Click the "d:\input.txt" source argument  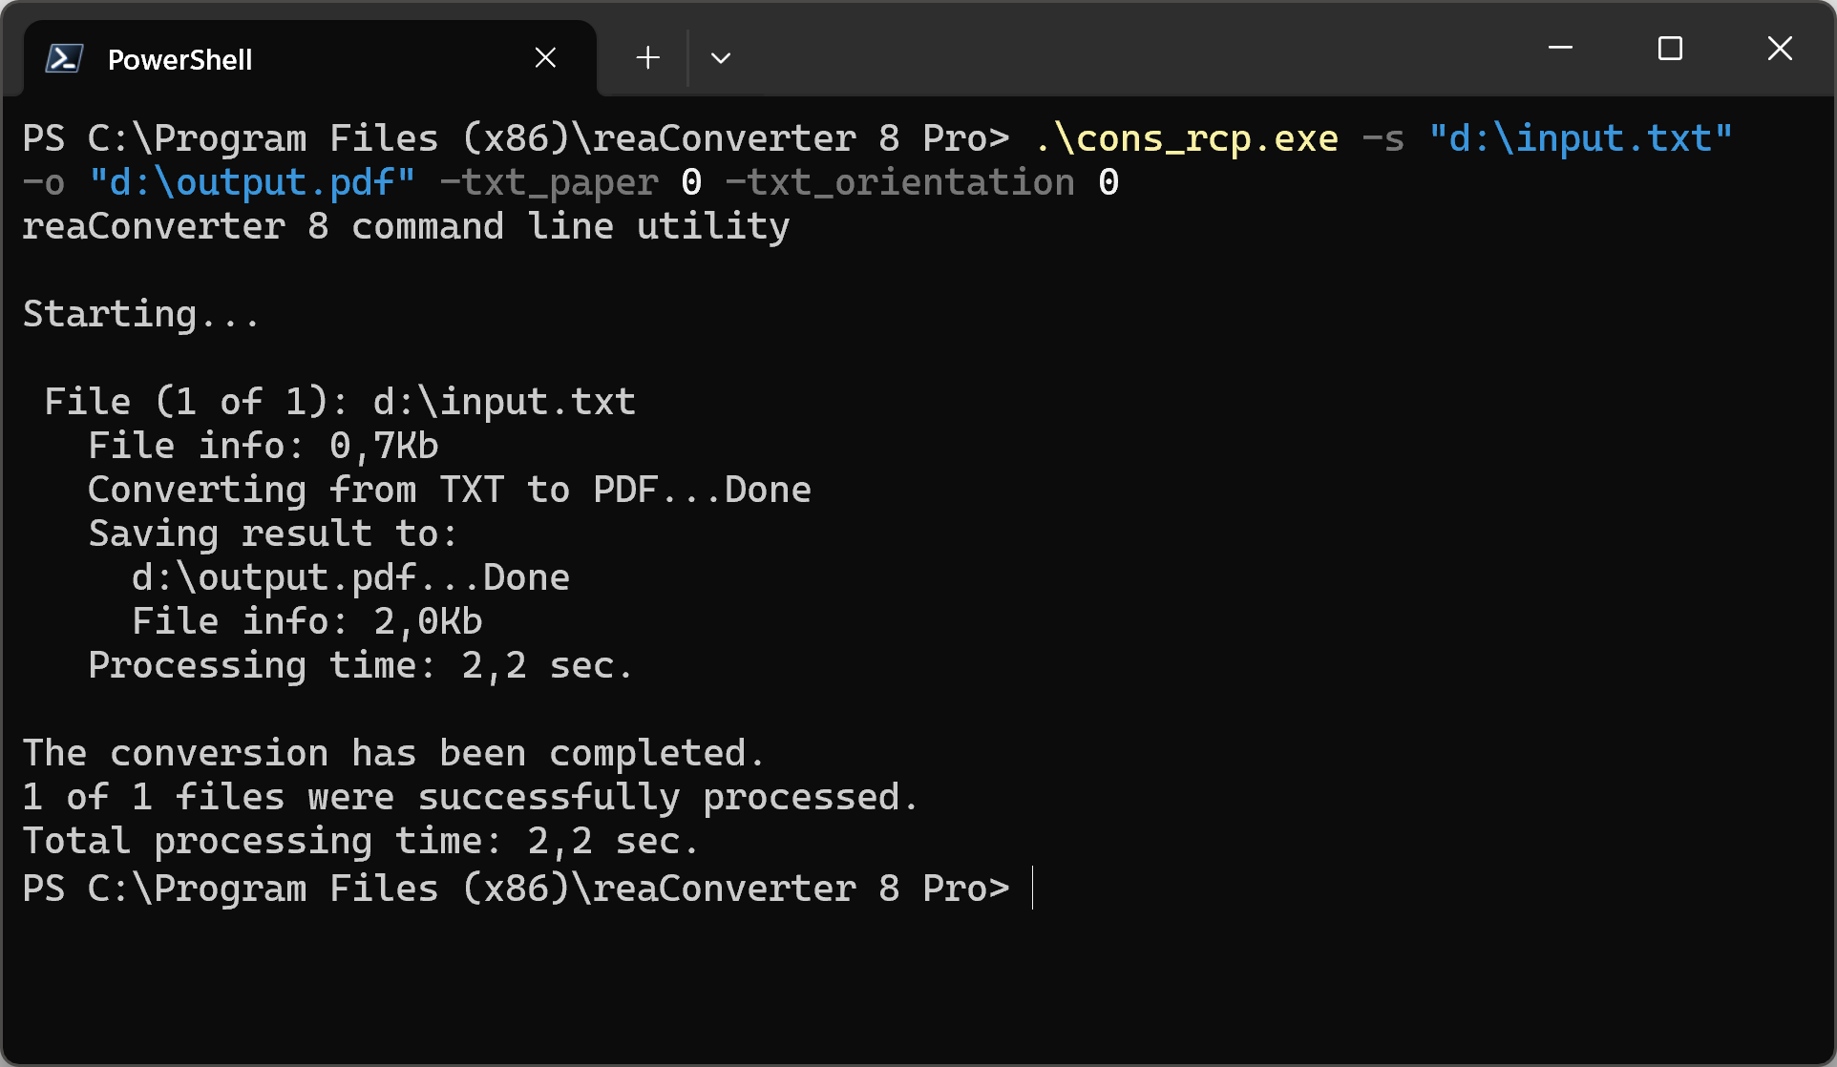pos(1580,139)
